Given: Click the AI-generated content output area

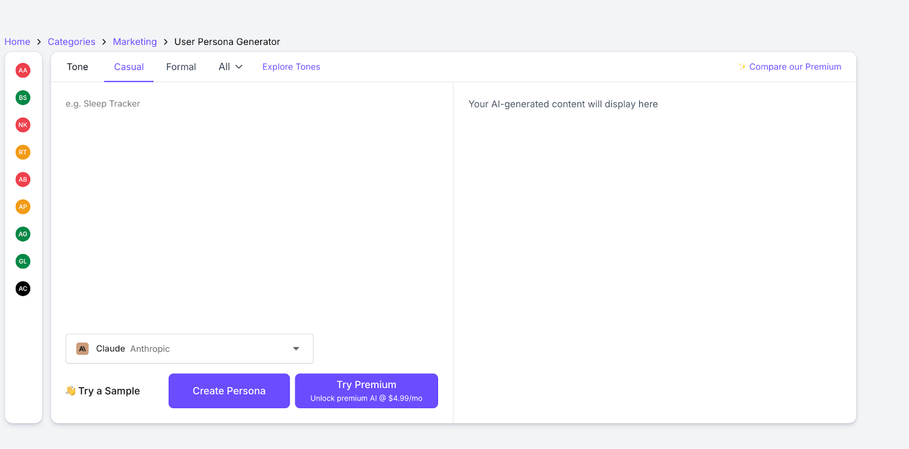Looking at the screenshot, I should pyautogui.click(x=654, y=253).
